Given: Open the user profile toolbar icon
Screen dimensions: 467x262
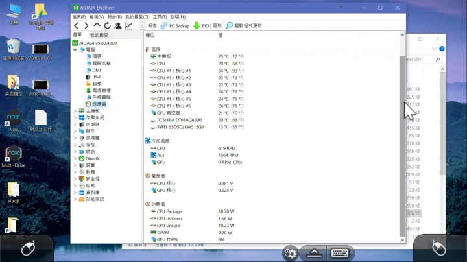Looking at the screenshot, I should point(118,25).
